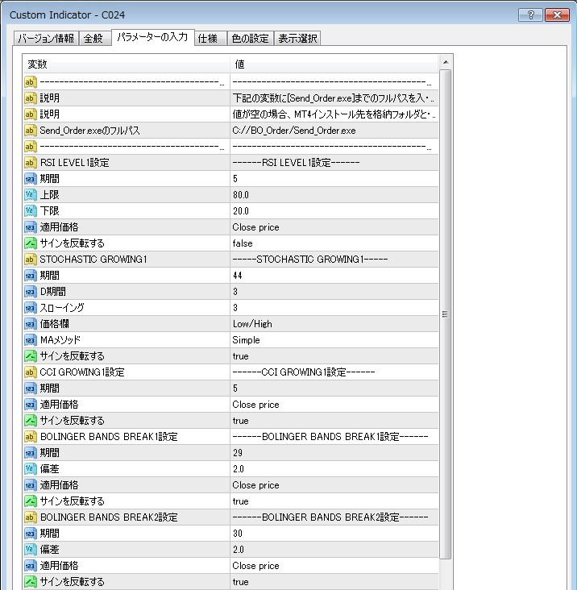Open the 表示選択 tab
Image resolution: width=577 pixels, height=590 pixels.
[297, 39]
